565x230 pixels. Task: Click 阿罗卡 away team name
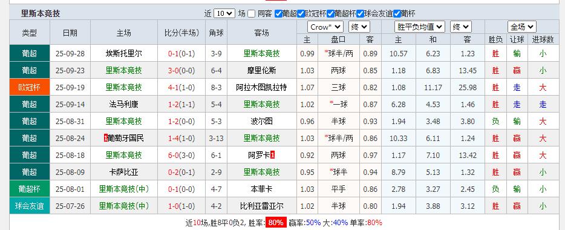pos(259,156)
